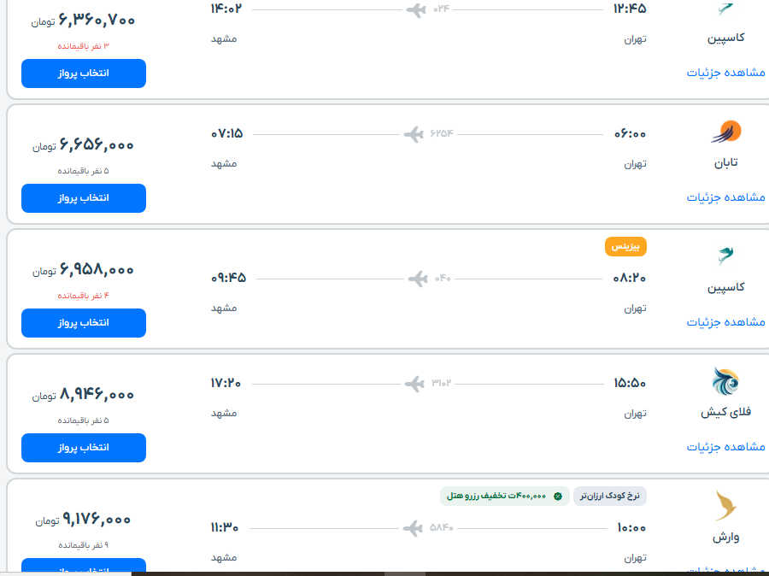Click انتخاب پرواز for the Fly Kish flight

pos(83,447)
